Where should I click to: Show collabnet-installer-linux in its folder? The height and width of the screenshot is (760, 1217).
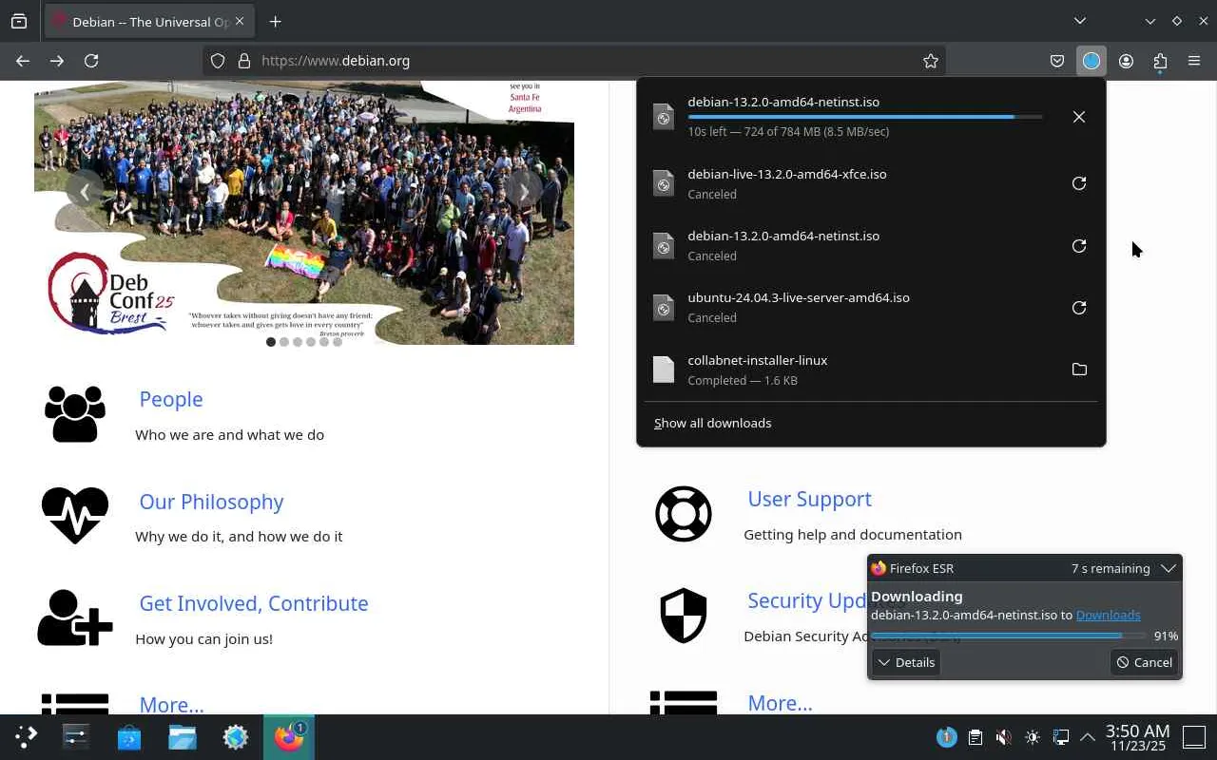pyautogui.click(x=1079, y=370)
